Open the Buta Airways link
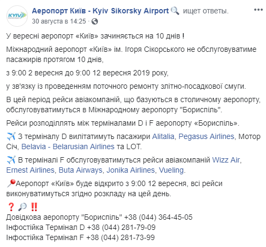 pyautogui.click(x=80, y=170)
